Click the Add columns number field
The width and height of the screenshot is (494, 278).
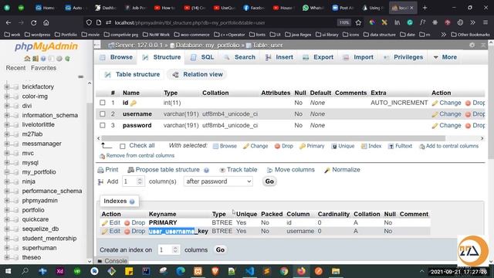coord(133,181)
